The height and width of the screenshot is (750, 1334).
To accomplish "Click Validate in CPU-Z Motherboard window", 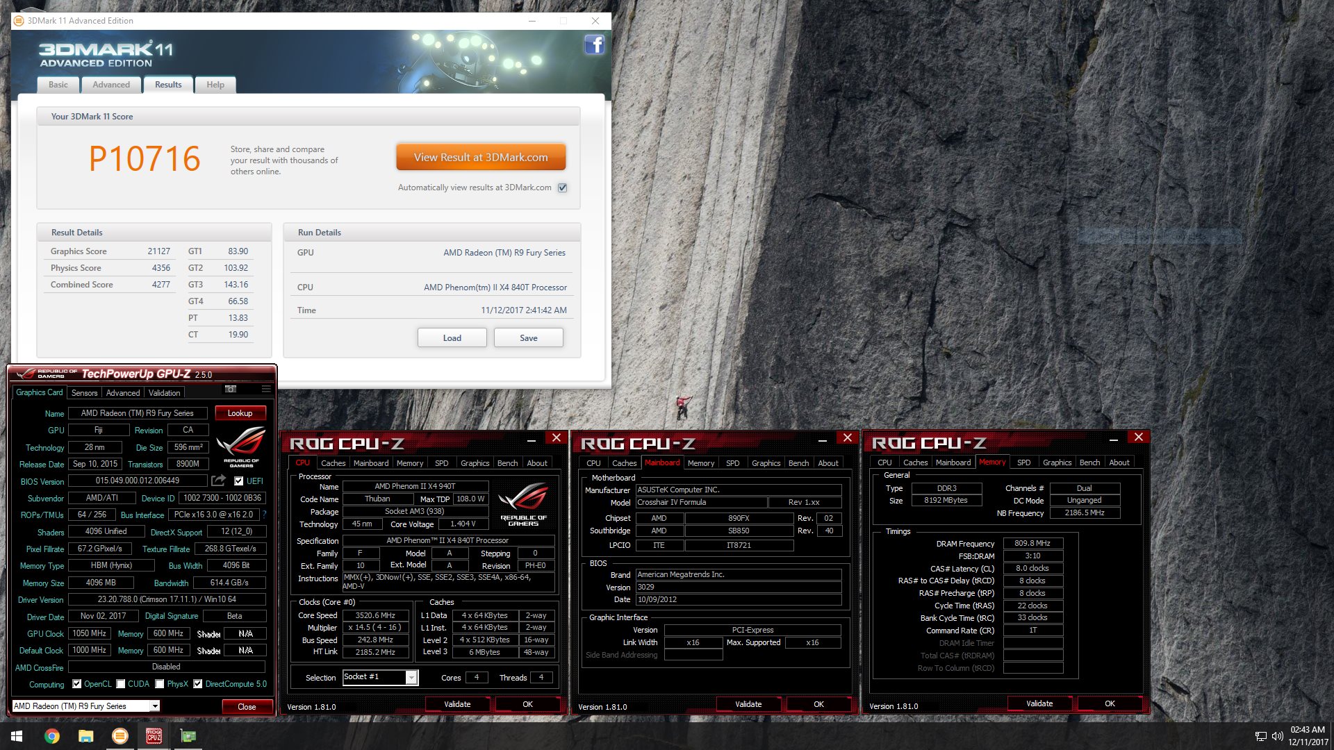I will (x=748, y=704).
